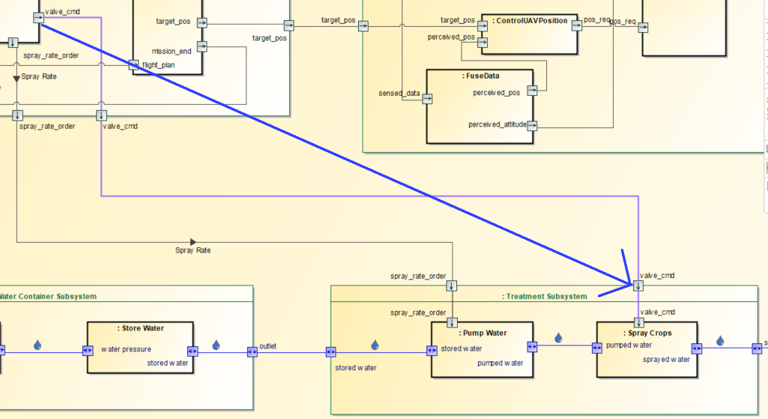
Task: Select stored water port on Pump Water block
Action: (x=432, y=350)
